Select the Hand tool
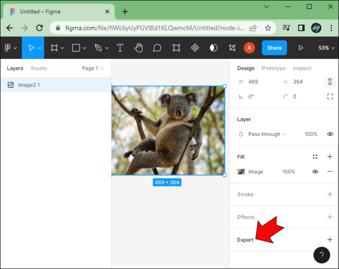Viewport: 339px width, 269px height. click(x=139, y=48)
